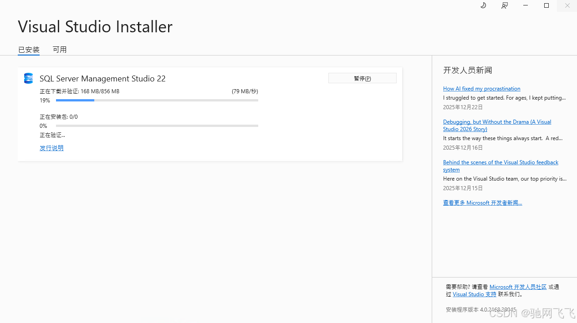The height and width of the screenshot is (323, 577).
Task: Pause installation with 暂停(P) button
Action: [363, 78]
